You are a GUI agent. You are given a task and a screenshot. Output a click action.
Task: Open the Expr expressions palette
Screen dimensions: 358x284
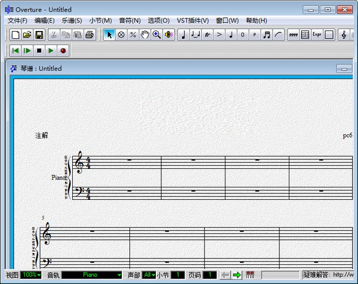[x=317, y=35]
